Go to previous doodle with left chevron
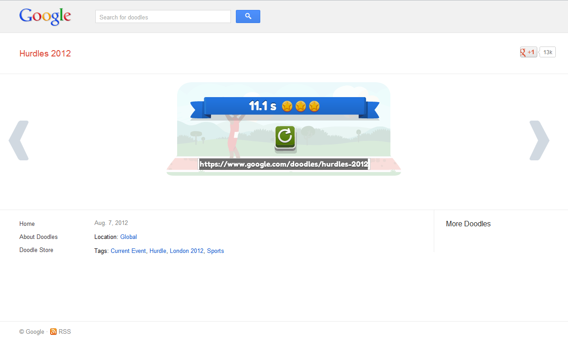 pos(19,140)
